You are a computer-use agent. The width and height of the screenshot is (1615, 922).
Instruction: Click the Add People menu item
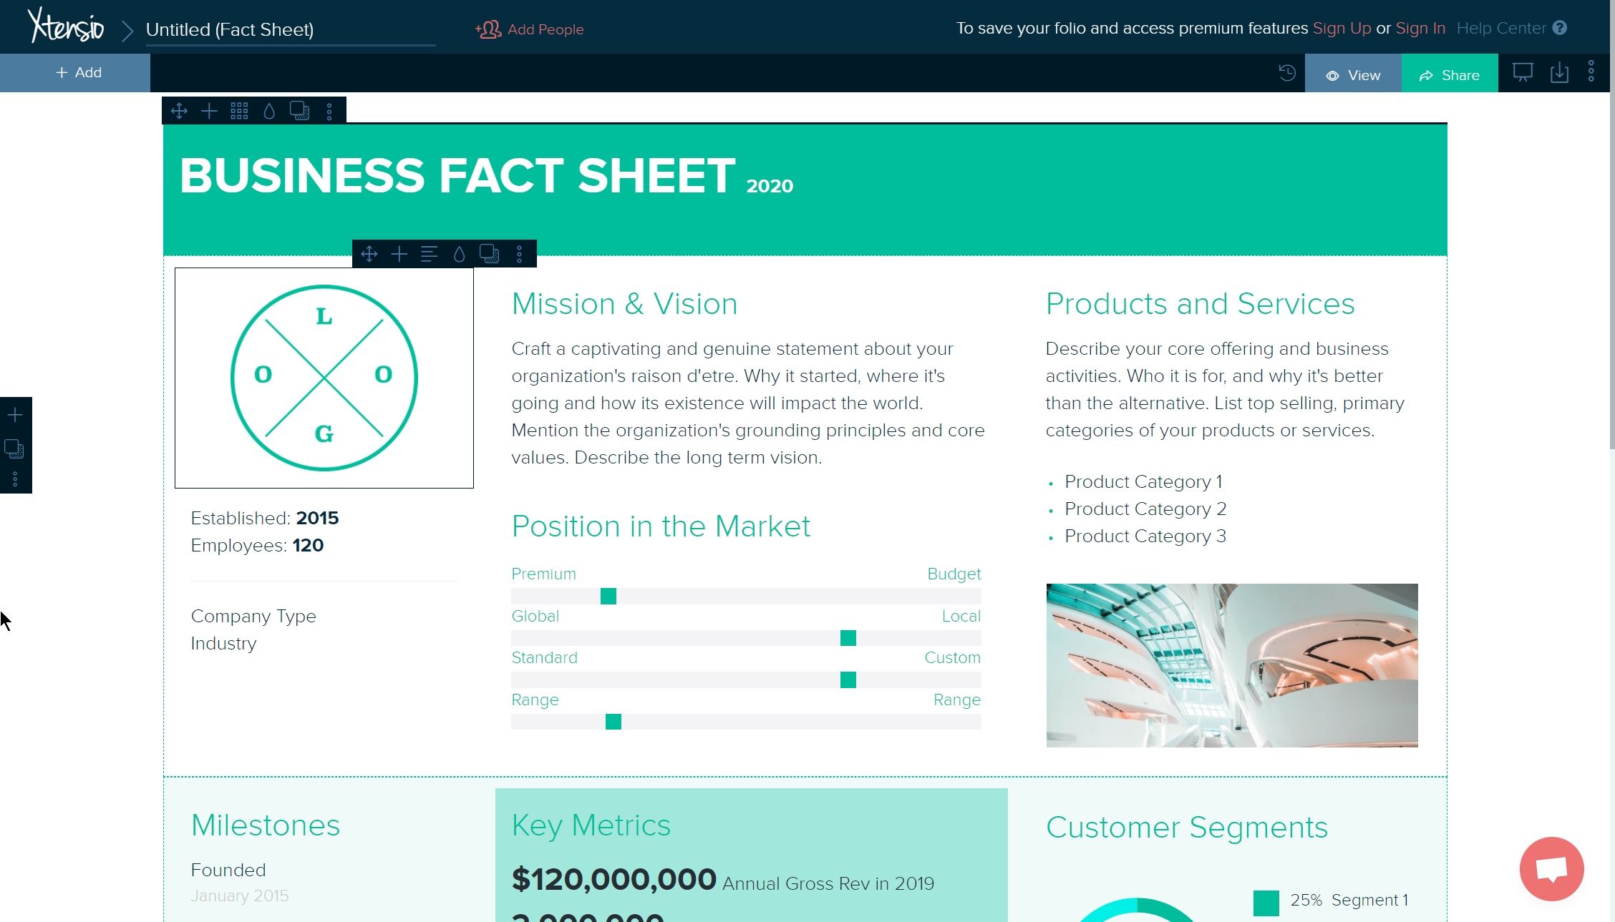click(530, 30)
